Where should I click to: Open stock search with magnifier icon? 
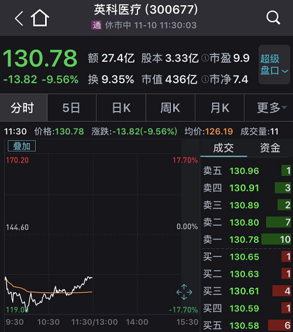click(273, 18)
